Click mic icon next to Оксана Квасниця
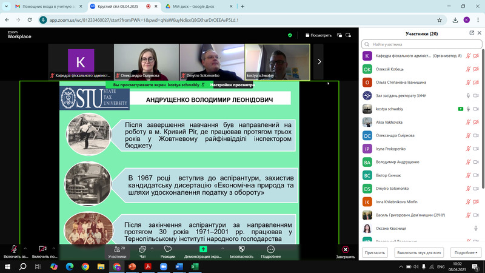Image resolution: width=485 pixels, height=273 pixels. coord(476,229)
